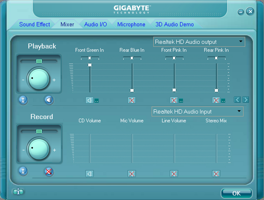Expand Realtek HD Audio output dropdown
Viewport: 264px width, 200px height.
(x=241, y=41)
